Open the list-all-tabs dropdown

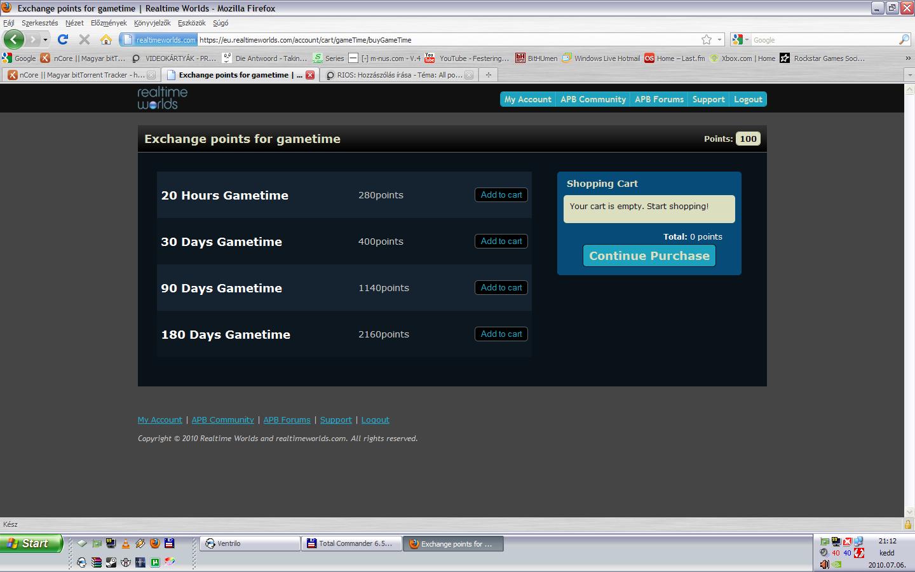coord(909,75)
